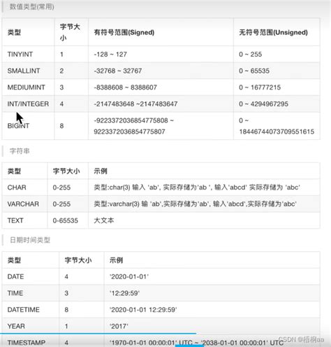The image size is (331, 347).
Task: Select the TIMESTAMP type cell
Action: click(27, 343)
